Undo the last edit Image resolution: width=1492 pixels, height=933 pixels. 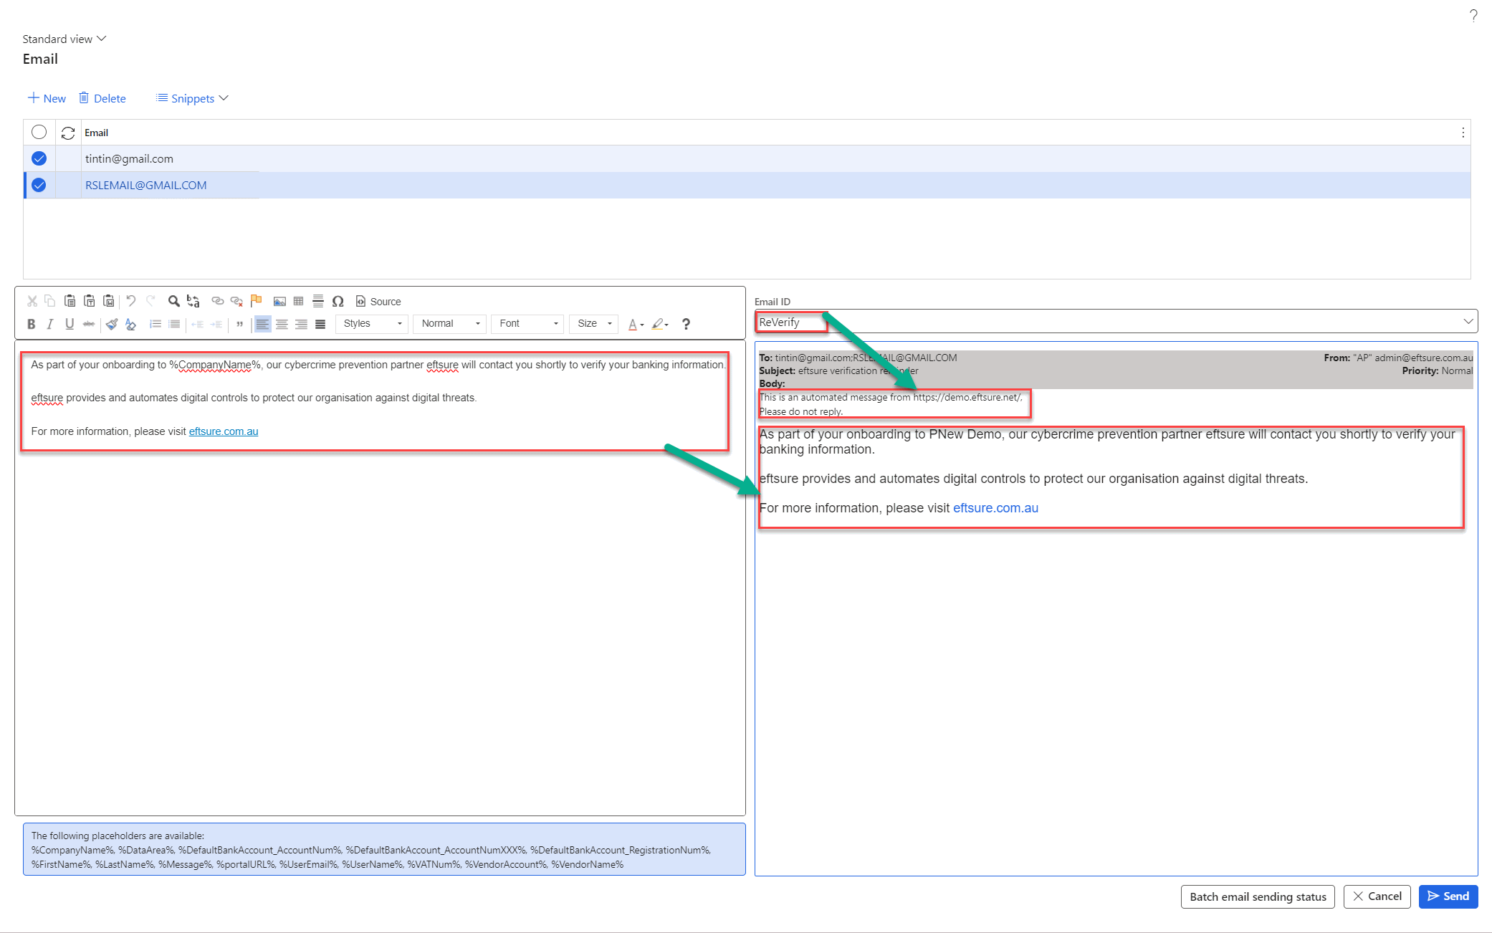130,301
